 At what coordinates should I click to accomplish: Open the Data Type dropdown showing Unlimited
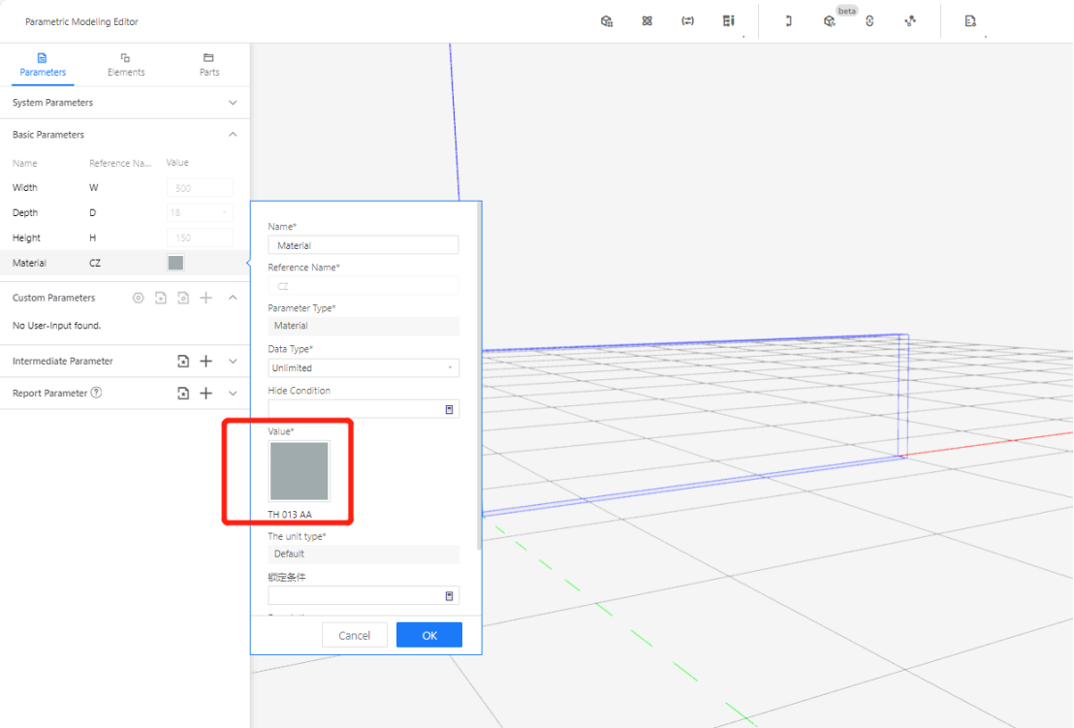click(363, 368)
